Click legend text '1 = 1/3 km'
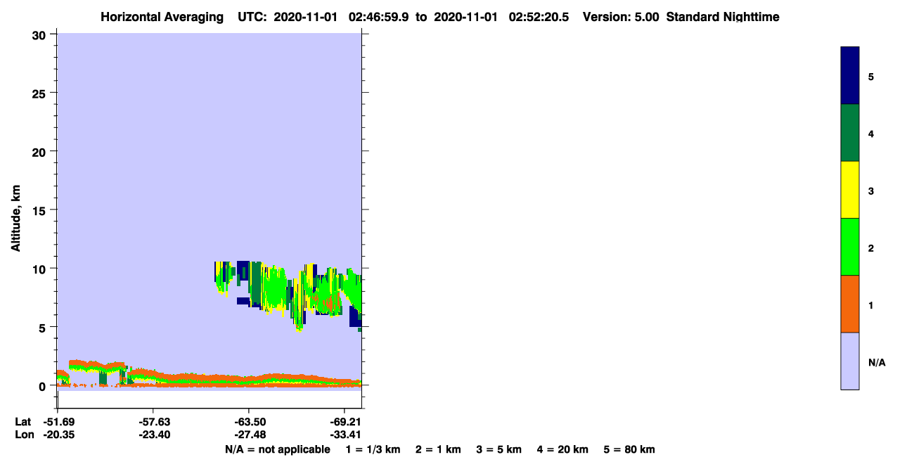Screen dimensions: 914x469 click(373, 449)
